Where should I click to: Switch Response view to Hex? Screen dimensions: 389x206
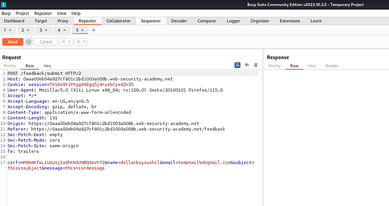312,66
